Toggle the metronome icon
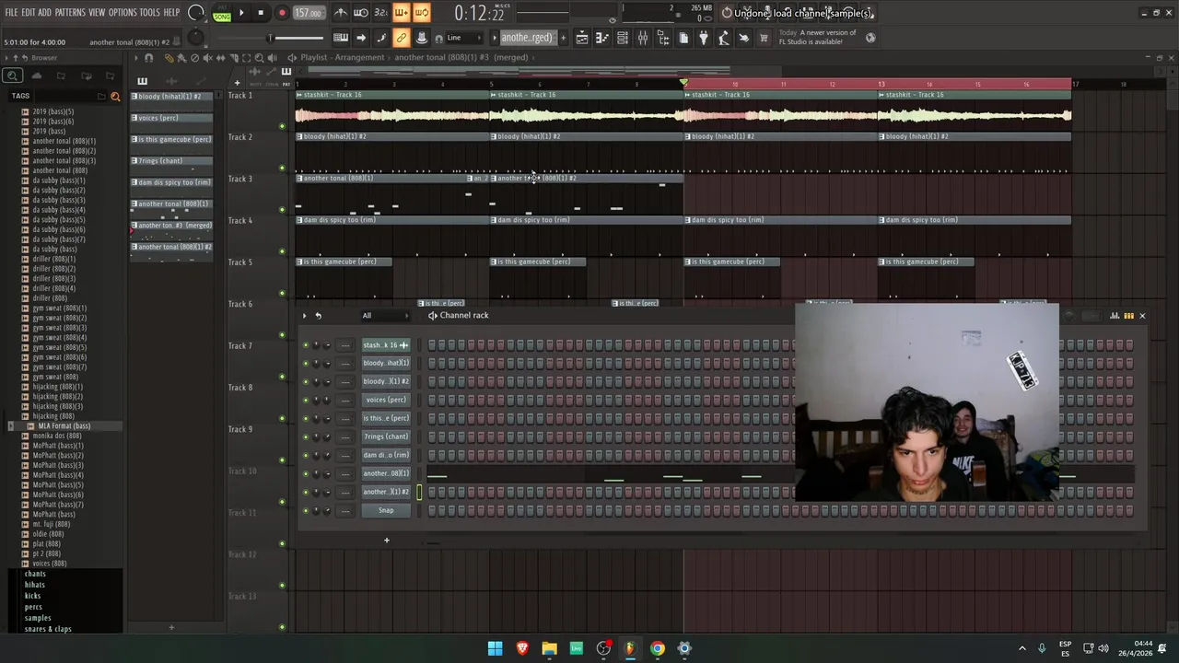 341,13
